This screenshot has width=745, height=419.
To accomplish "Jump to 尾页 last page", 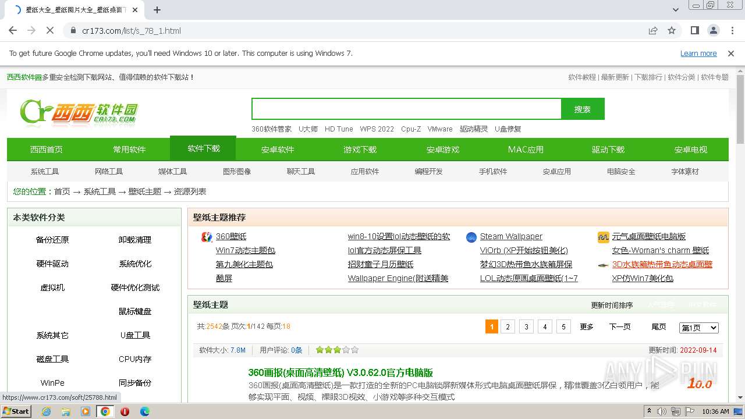I will (x=659, y=327).
